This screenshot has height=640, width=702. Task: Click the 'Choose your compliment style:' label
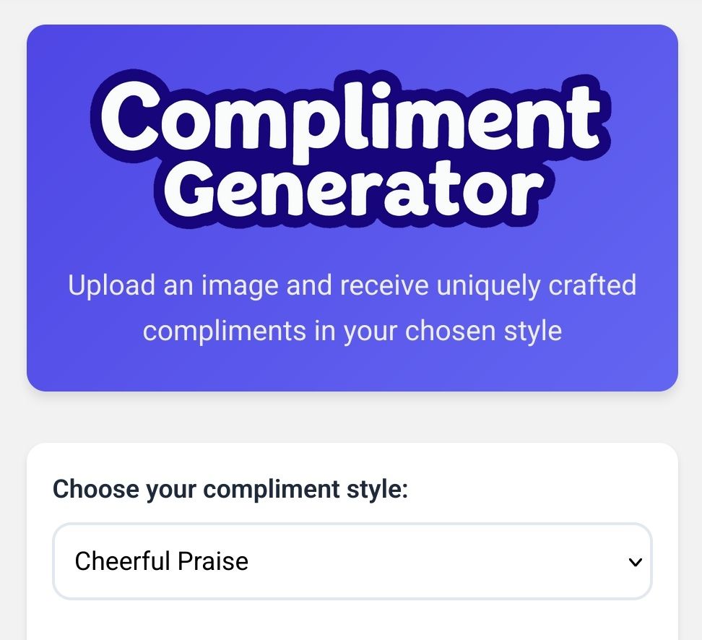[230, 488]
